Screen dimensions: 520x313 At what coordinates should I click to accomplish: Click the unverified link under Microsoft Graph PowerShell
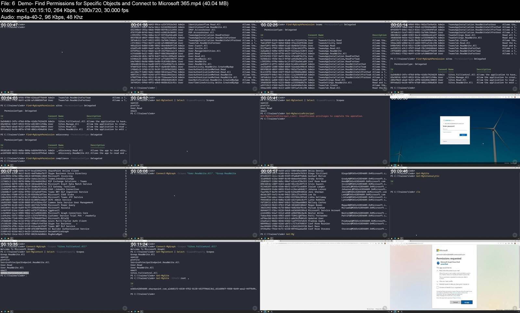[444, 264]
